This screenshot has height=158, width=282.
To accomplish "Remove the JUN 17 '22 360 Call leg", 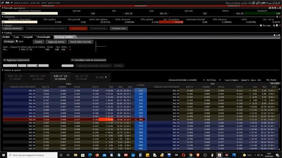I will tap(70, 50).
